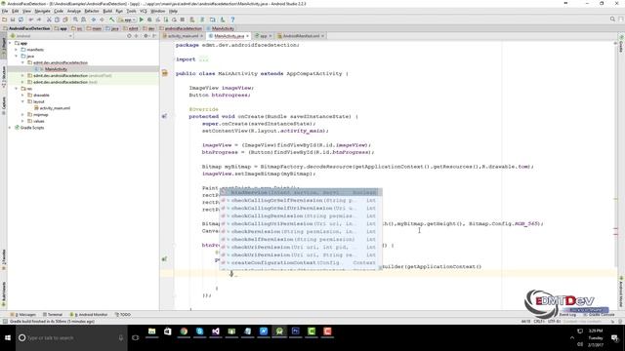Open the app run configuration dropdown
Screen dimensions: 625x351
coord(128,19)
